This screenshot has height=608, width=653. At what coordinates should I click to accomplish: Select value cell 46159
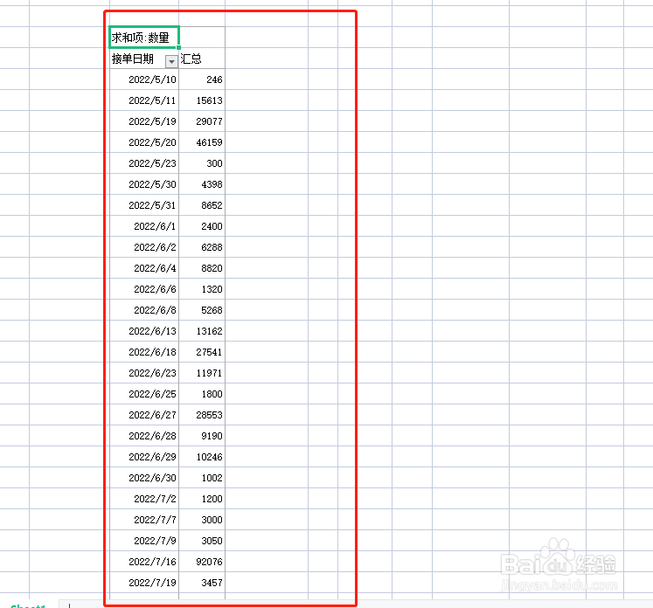coord(202,142)
